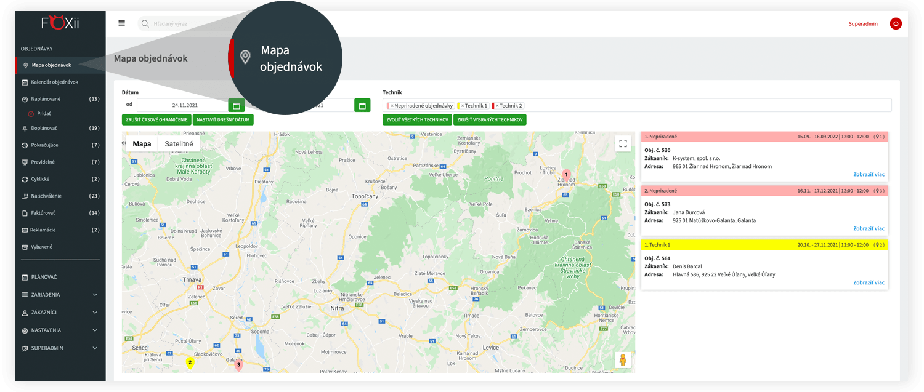The height and width of the screenshot is (392, 924).
Task: Expand the SUPERADMIN sidebar section
Action: click(x=60, y=348)
